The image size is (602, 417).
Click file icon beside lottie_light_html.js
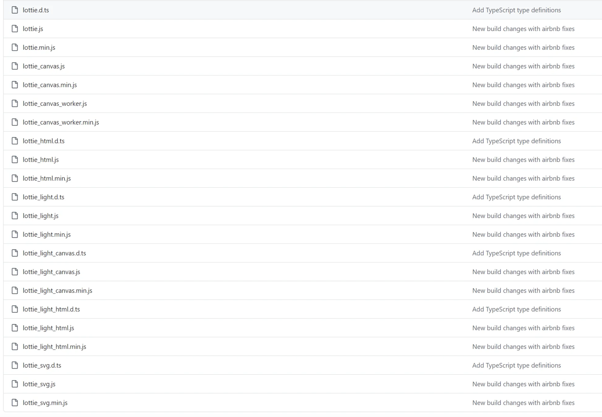[15, 328]
